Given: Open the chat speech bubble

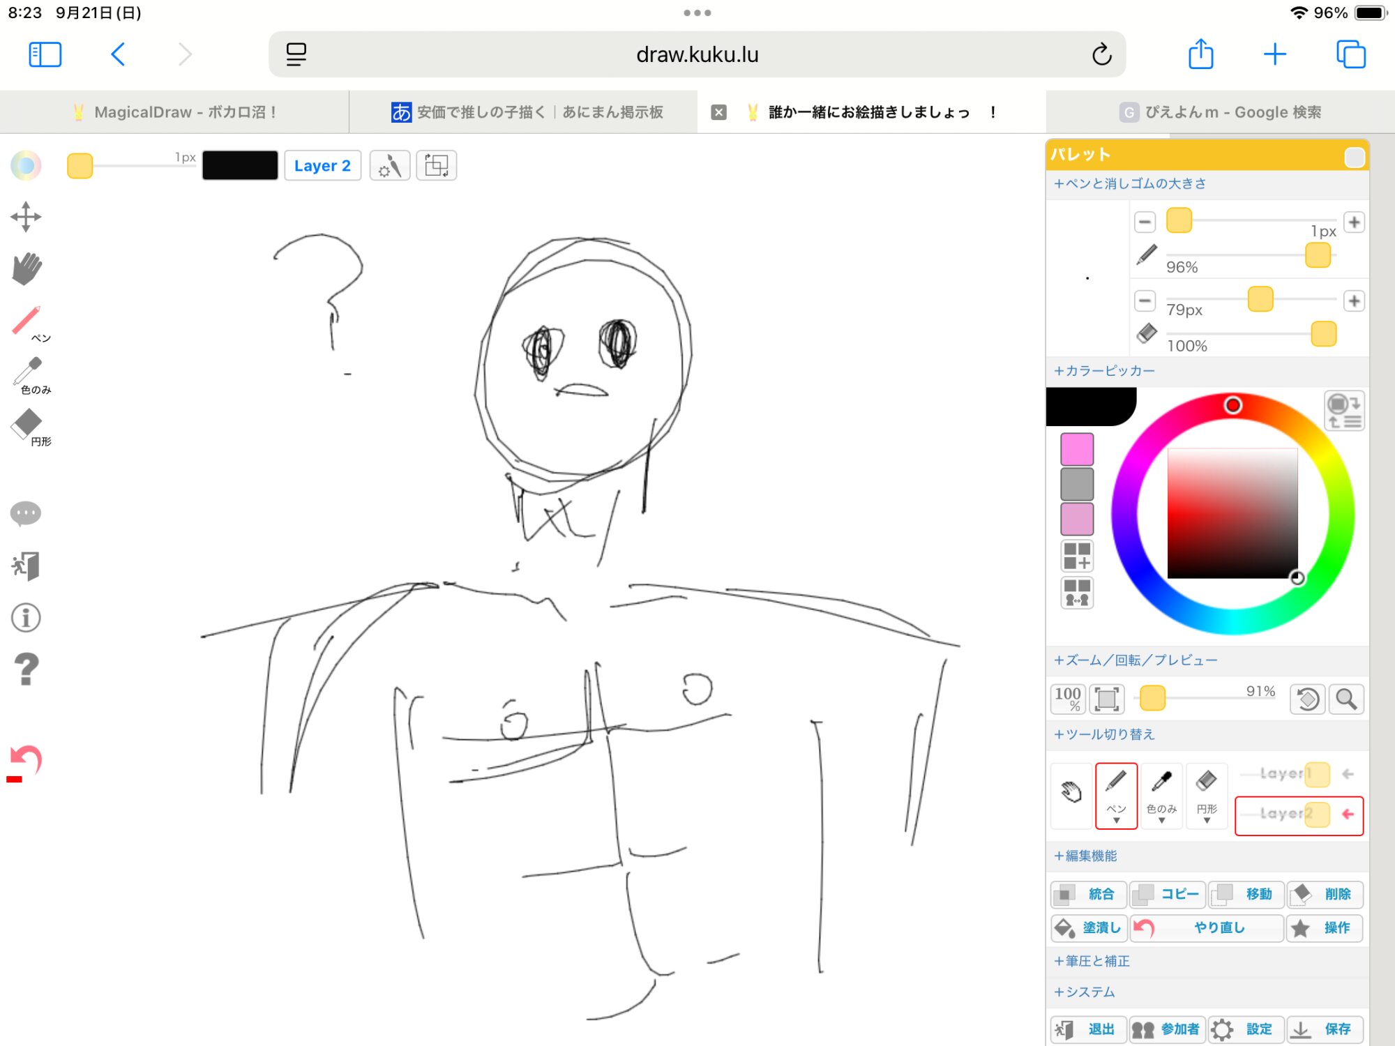Looking at the screenshot, I should [x=26, y=514].
